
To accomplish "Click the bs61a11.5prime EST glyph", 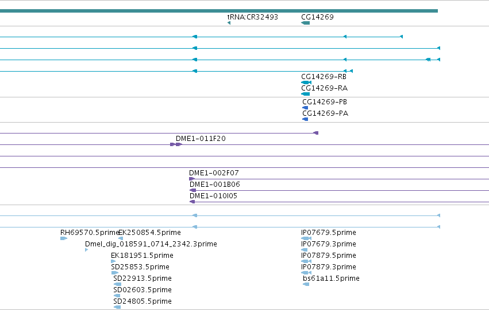I will pyautogui.click(x=306, y=284).
